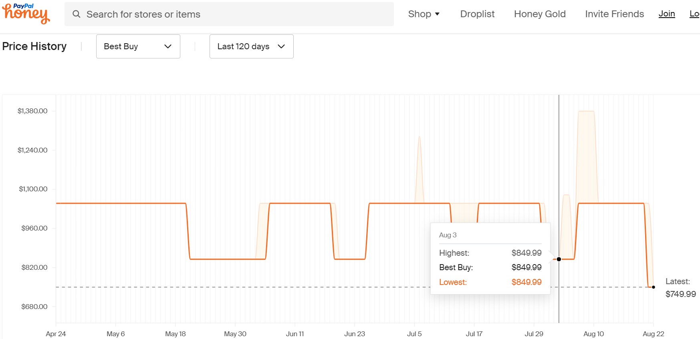Click the latest price point marker
Screen dimensions: 700x339
click(x=654, y=287)
